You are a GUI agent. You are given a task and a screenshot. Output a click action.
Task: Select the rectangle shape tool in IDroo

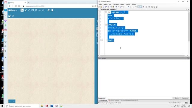33,10
